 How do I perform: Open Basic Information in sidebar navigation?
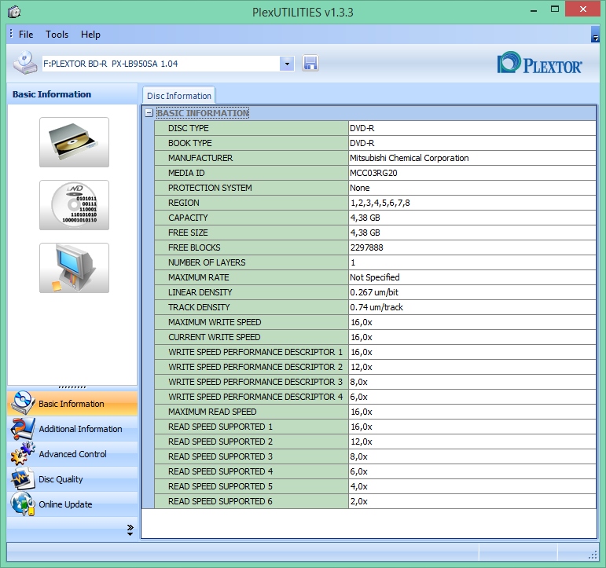pos(72,404)
